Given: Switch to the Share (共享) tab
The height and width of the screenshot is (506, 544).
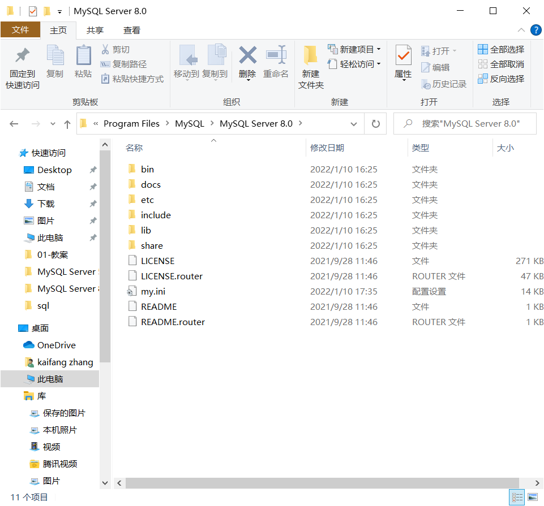Looking at the screenshot, I should pos(95,31).
